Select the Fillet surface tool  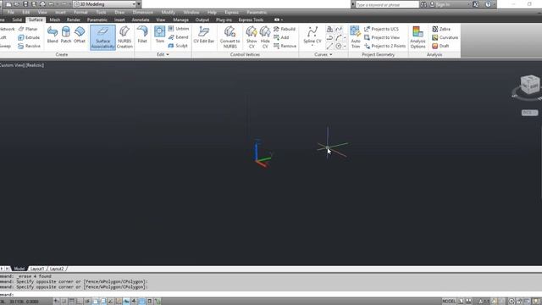coord(142,35)
